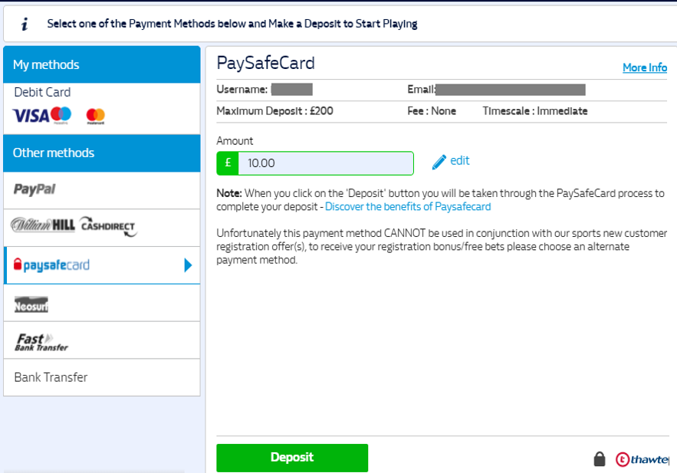Viewport: 677px width, 473px height.
Task: Choose PayPal payment method
Action: point(102,190)
